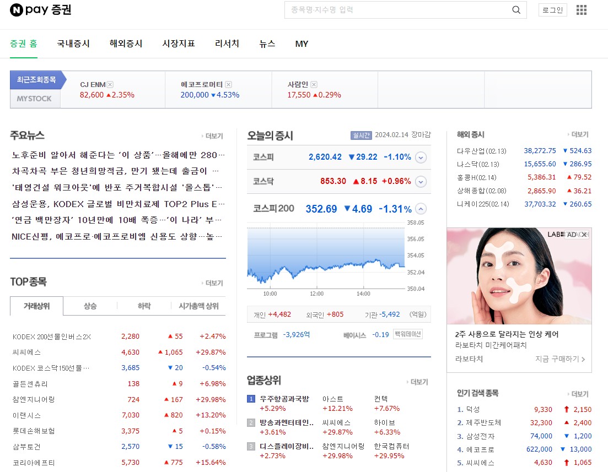Open 더보기 for 주요뉴스
The height and width of the screenshot is (472, 608).
tap(212, 136)
